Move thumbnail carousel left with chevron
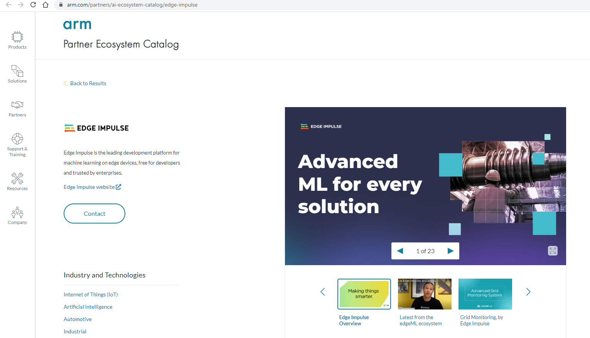The image size is (590, 338). point(323,292)
